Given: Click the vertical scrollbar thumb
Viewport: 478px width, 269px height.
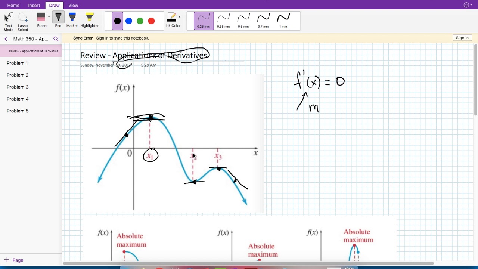Looking at the screenshot, I should [475, 80].
